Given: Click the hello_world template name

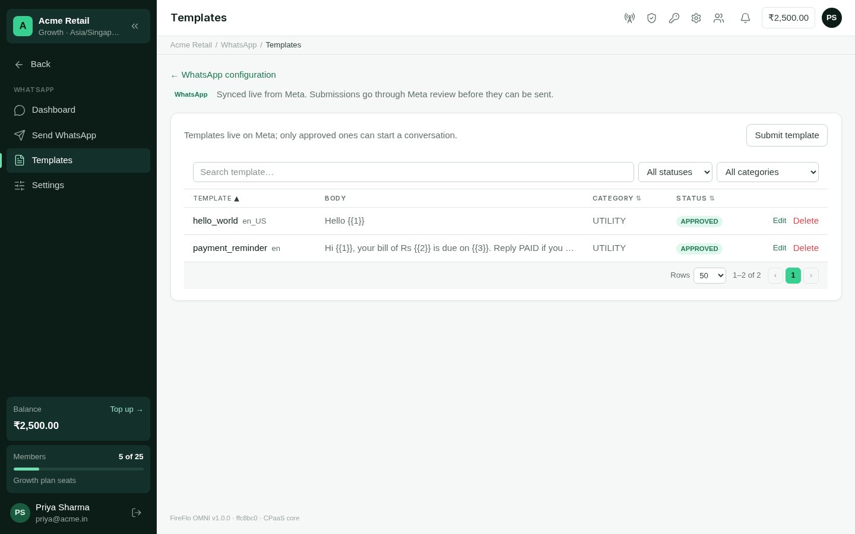Looking at the screenshot, I should pos(216,221).
